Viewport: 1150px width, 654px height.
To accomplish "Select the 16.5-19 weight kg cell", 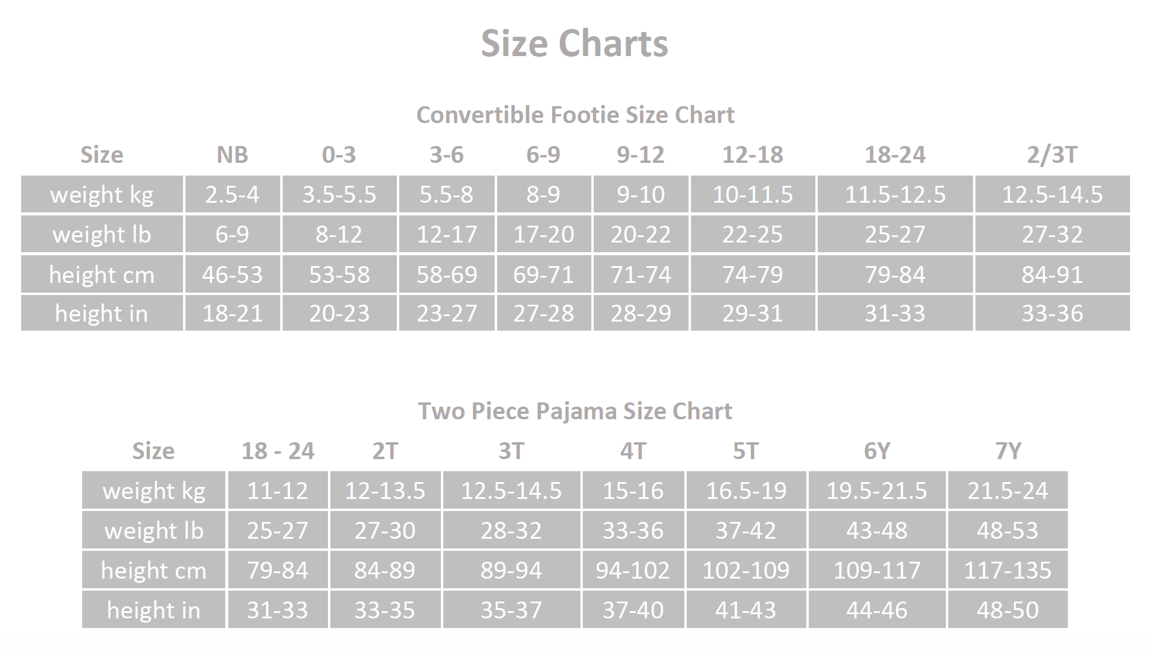I will (746, 491).
